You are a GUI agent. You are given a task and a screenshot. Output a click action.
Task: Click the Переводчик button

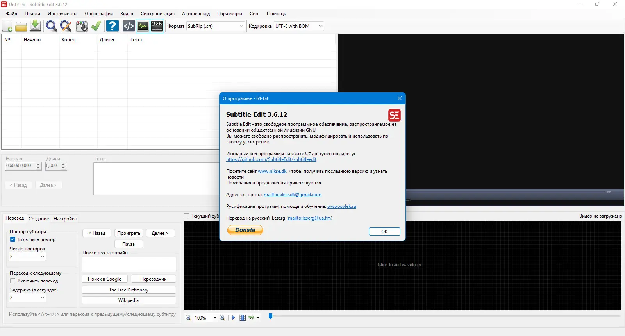tap(153, 279)
